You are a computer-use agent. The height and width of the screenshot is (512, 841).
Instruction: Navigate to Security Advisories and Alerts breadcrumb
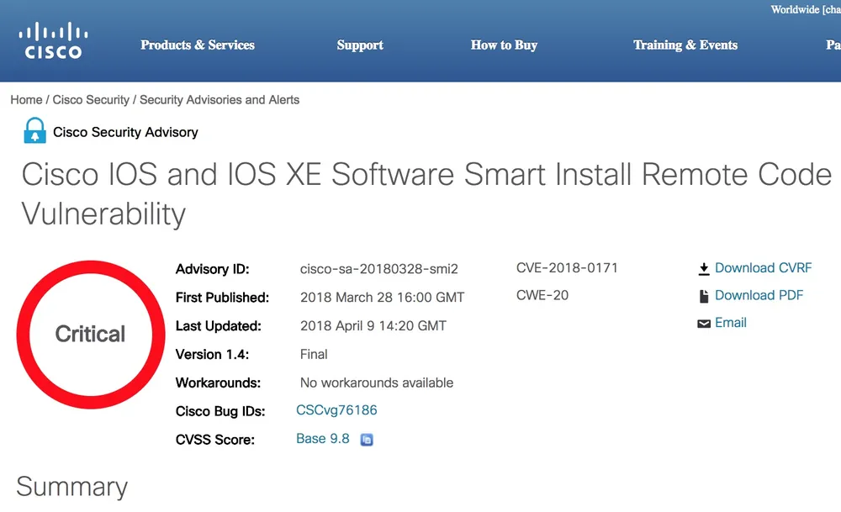pos(220,99)
